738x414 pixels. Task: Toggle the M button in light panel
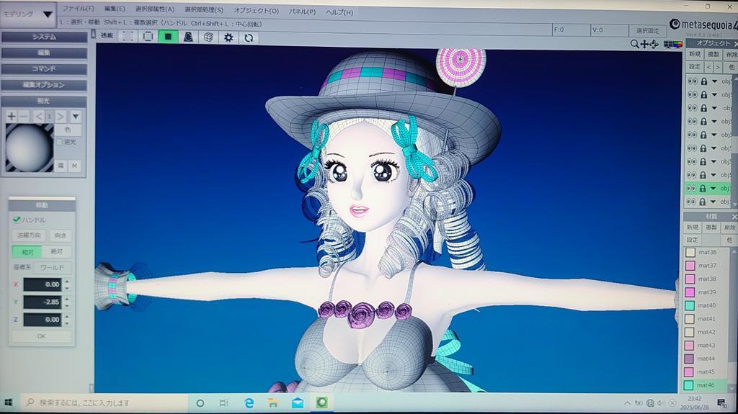74,166
